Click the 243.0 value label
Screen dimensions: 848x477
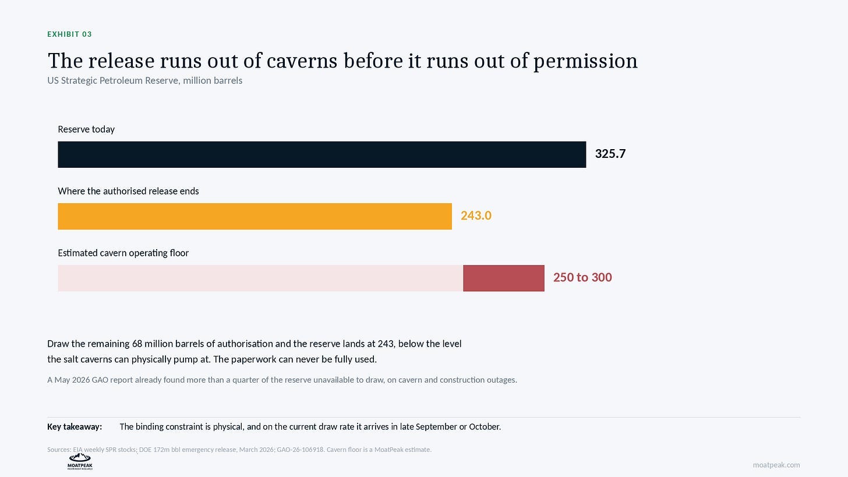point(476,215)
